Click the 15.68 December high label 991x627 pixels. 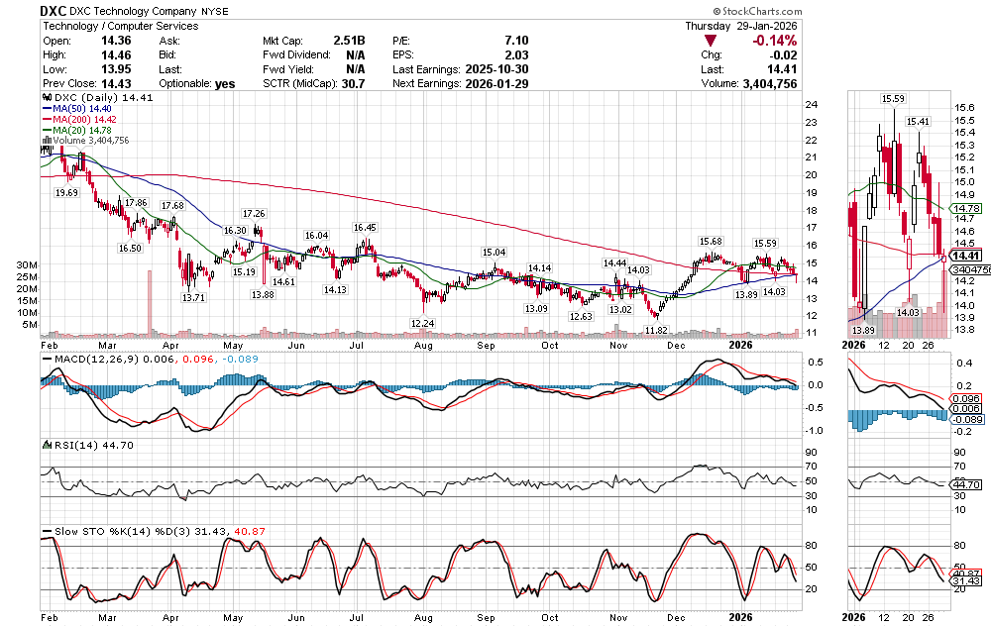[x=711, y=241]
